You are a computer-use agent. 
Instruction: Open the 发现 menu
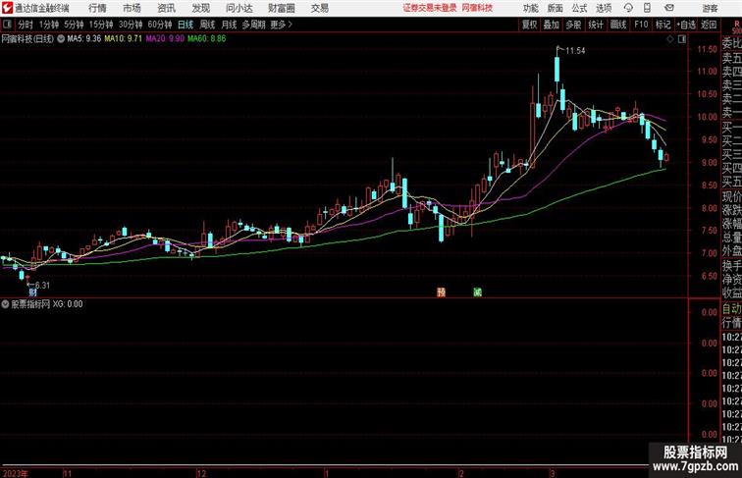[200, 8]
